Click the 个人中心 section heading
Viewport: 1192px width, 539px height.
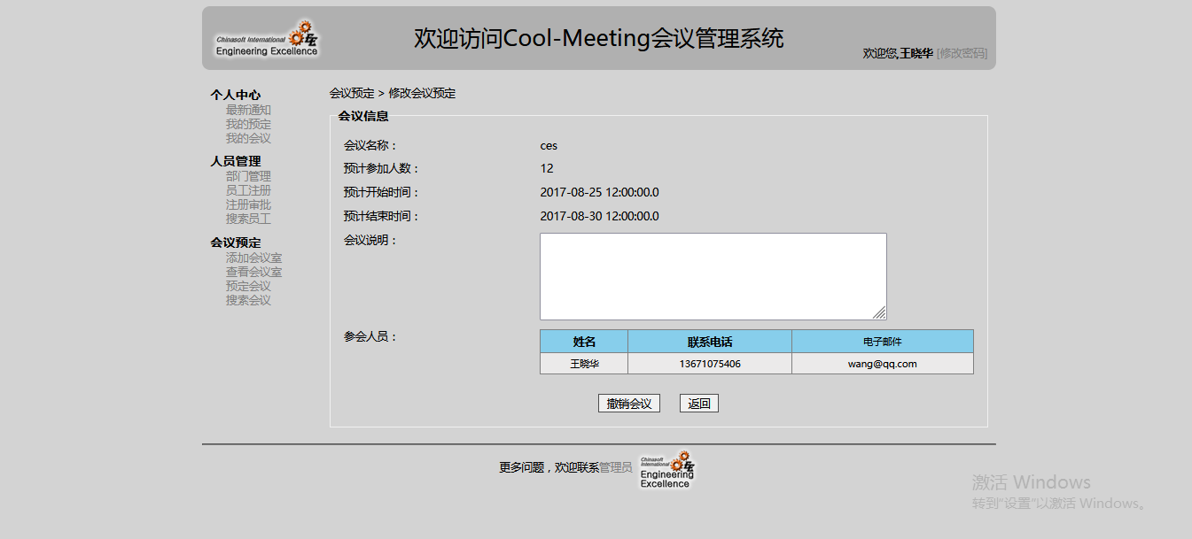(236, 95)
